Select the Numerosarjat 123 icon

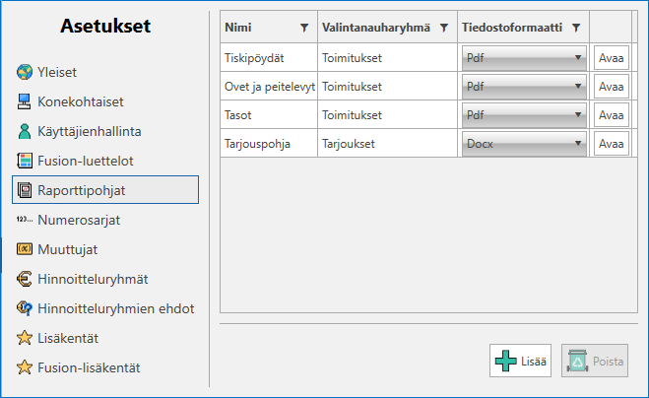(x=25, y=220)
